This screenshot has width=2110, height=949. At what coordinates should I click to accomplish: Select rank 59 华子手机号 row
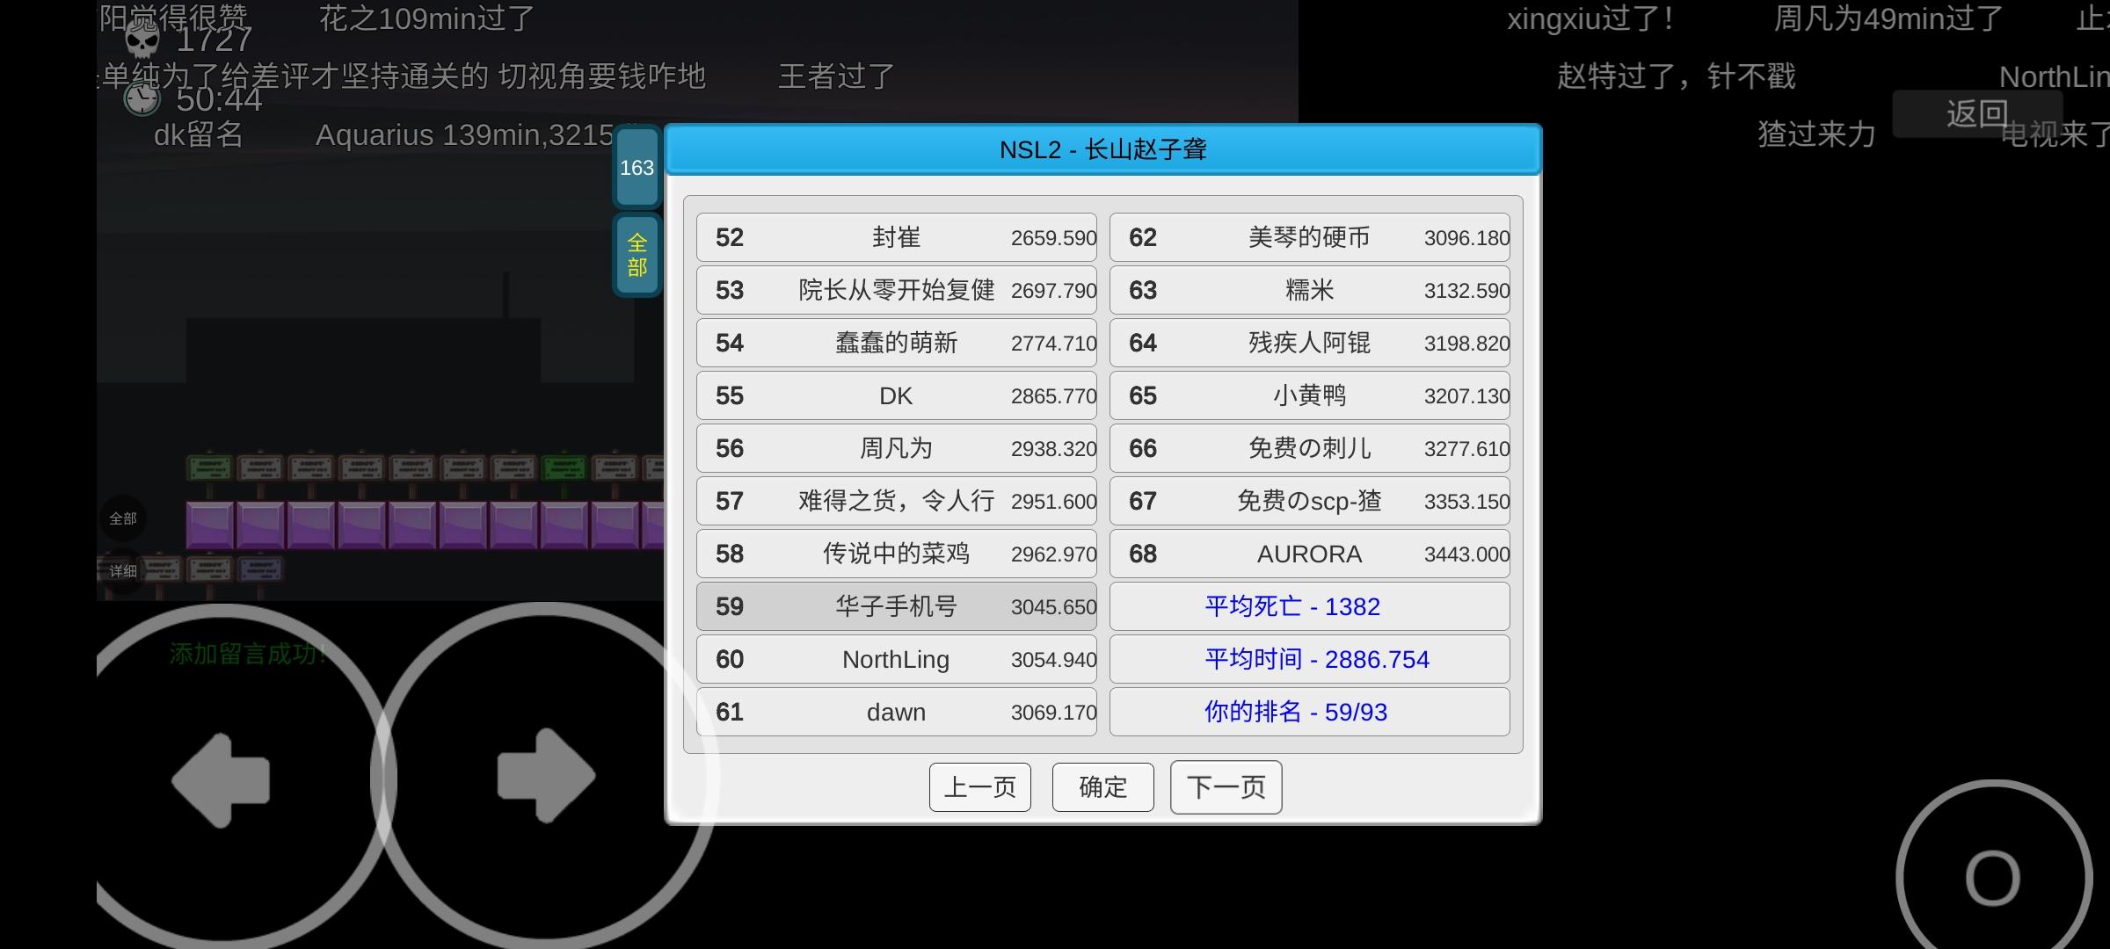click(896, 606)
